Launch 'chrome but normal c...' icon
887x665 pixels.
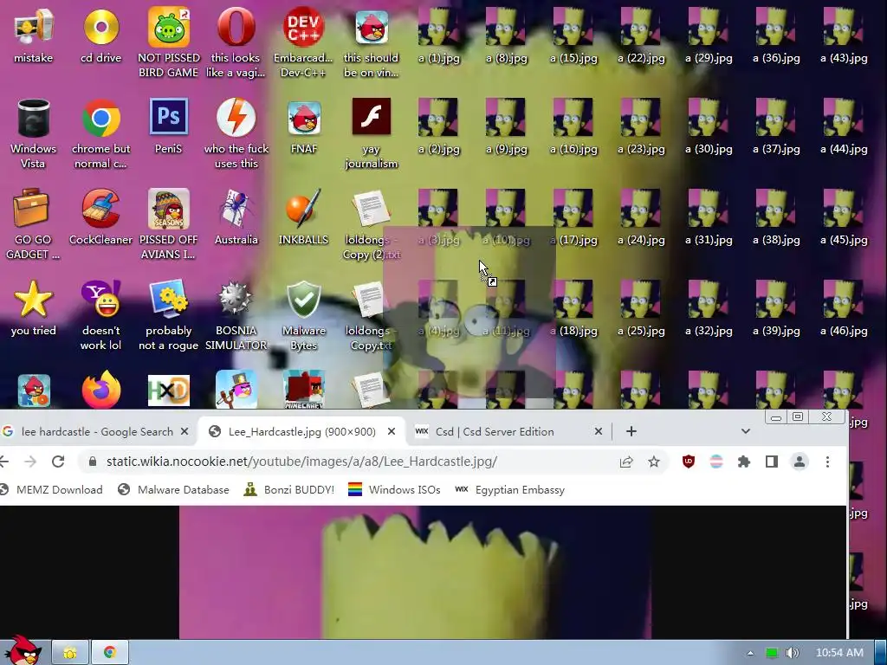[x=101, y=133]
